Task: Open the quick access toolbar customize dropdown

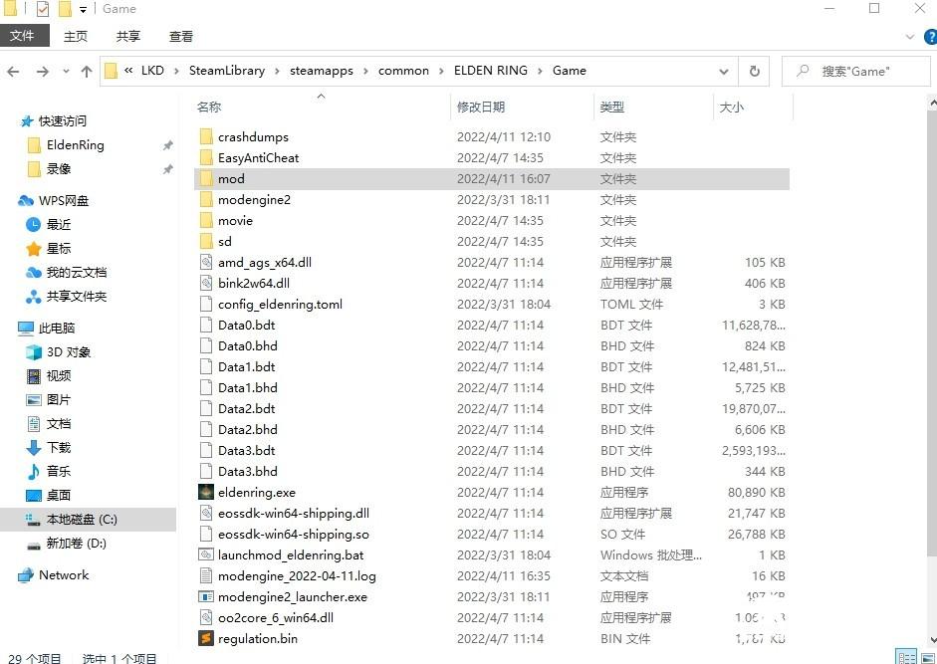Action: [84, 10]
